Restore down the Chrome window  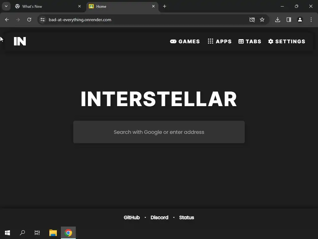pos(297,7)
